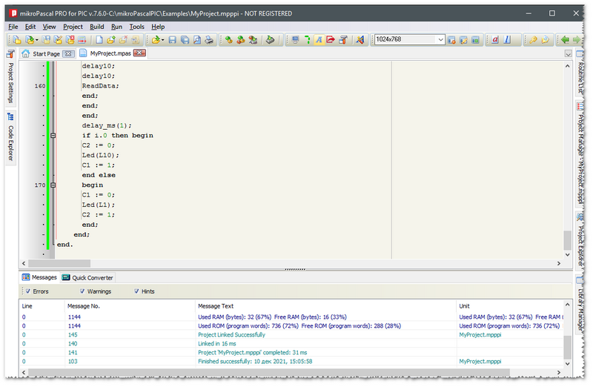Click the green back navigation arrow
593x387 pixels.
click(565, 39)
